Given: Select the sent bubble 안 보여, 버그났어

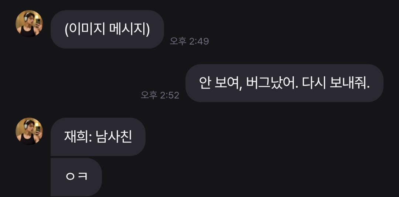Looking at the screenshot, I should point(284,83).
